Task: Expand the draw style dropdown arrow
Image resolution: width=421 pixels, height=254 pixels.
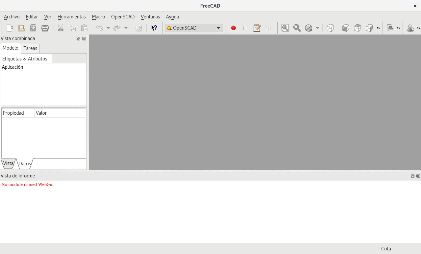Action: coord(317,28)
